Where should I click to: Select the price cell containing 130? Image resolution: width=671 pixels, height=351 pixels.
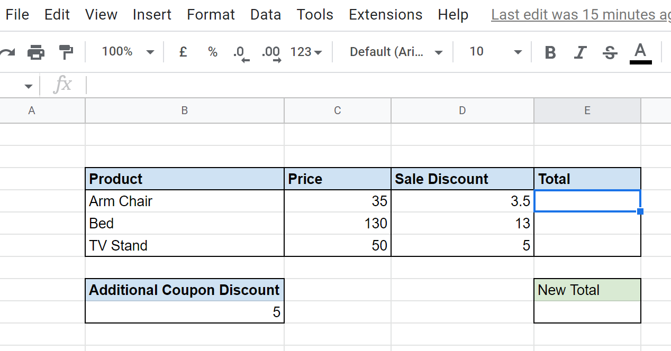pyautogui.click(x=338, y=223)
